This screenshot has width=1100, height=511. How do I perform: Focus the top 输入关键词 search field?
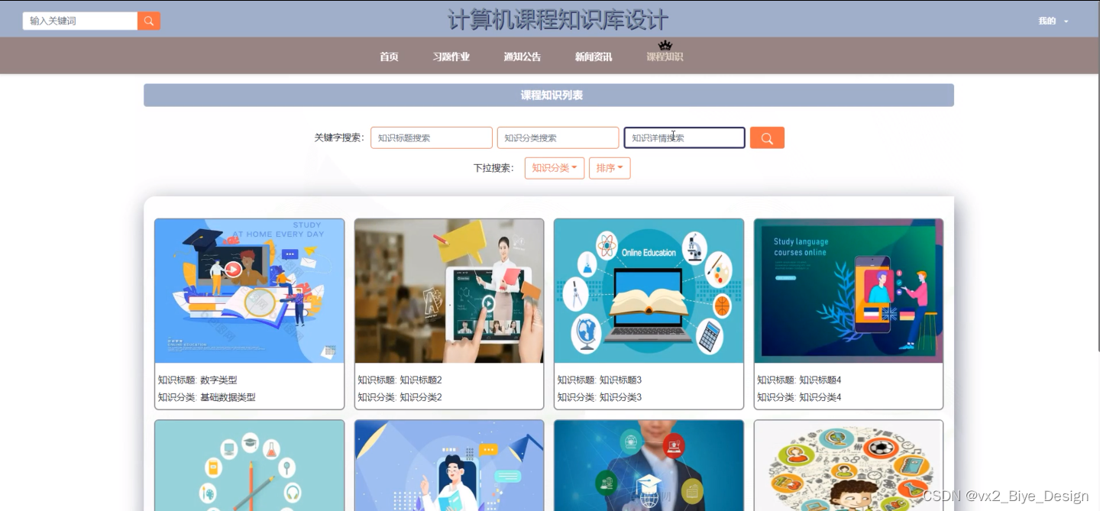[x=80, y=21]
